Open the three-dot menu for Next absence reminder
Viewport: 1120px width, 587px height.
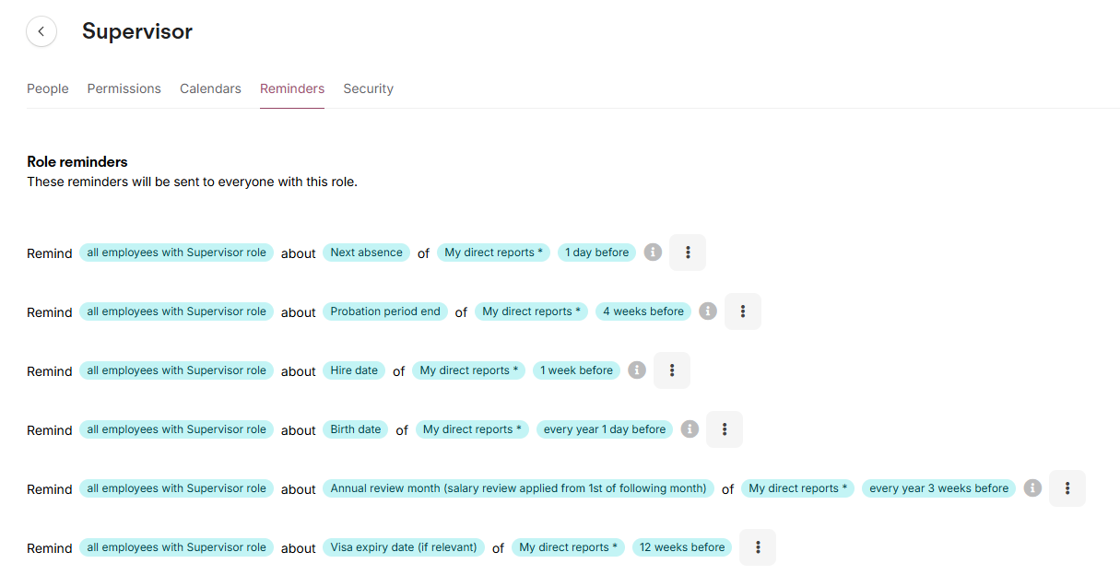coord(688,252)
